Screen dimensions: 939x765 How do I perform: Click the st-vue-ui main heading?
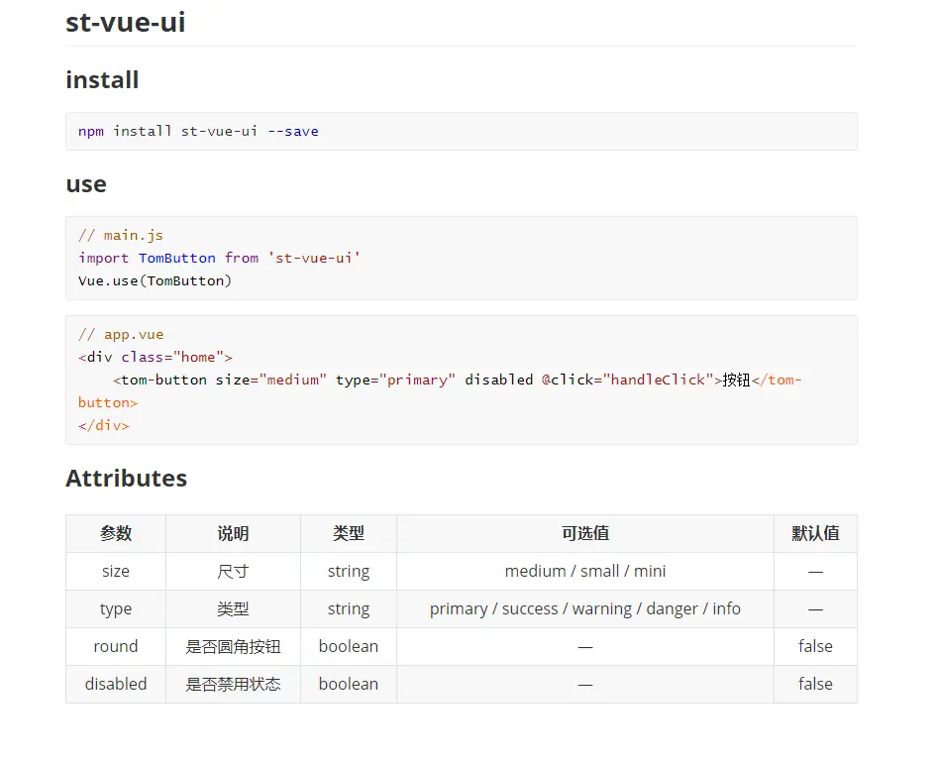(x=125, y=22)
